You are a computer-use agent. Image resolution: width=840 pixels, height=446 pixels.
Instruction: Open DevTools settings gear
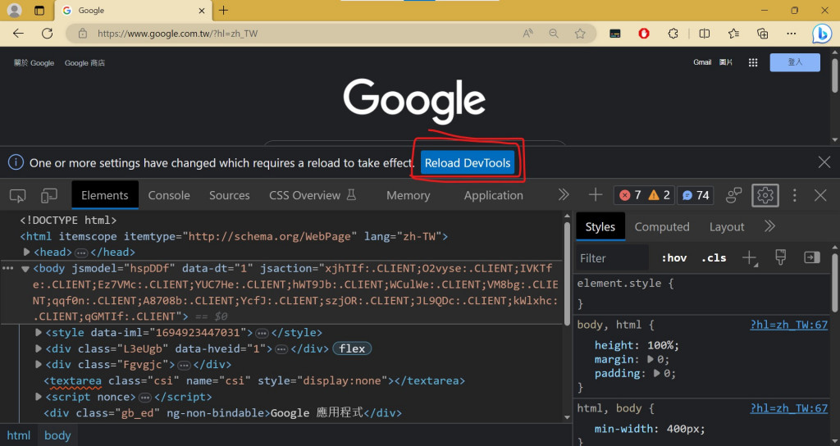pos(765,195)
